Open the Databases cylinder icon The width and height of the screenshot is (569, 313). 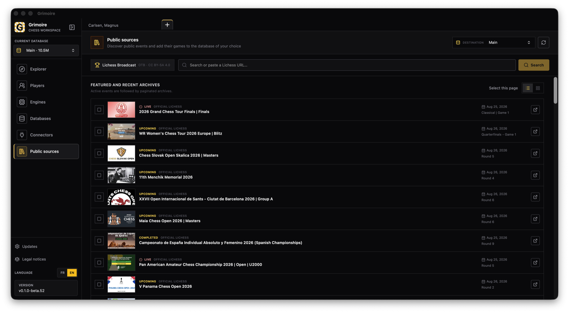click(x=22, y=119)
